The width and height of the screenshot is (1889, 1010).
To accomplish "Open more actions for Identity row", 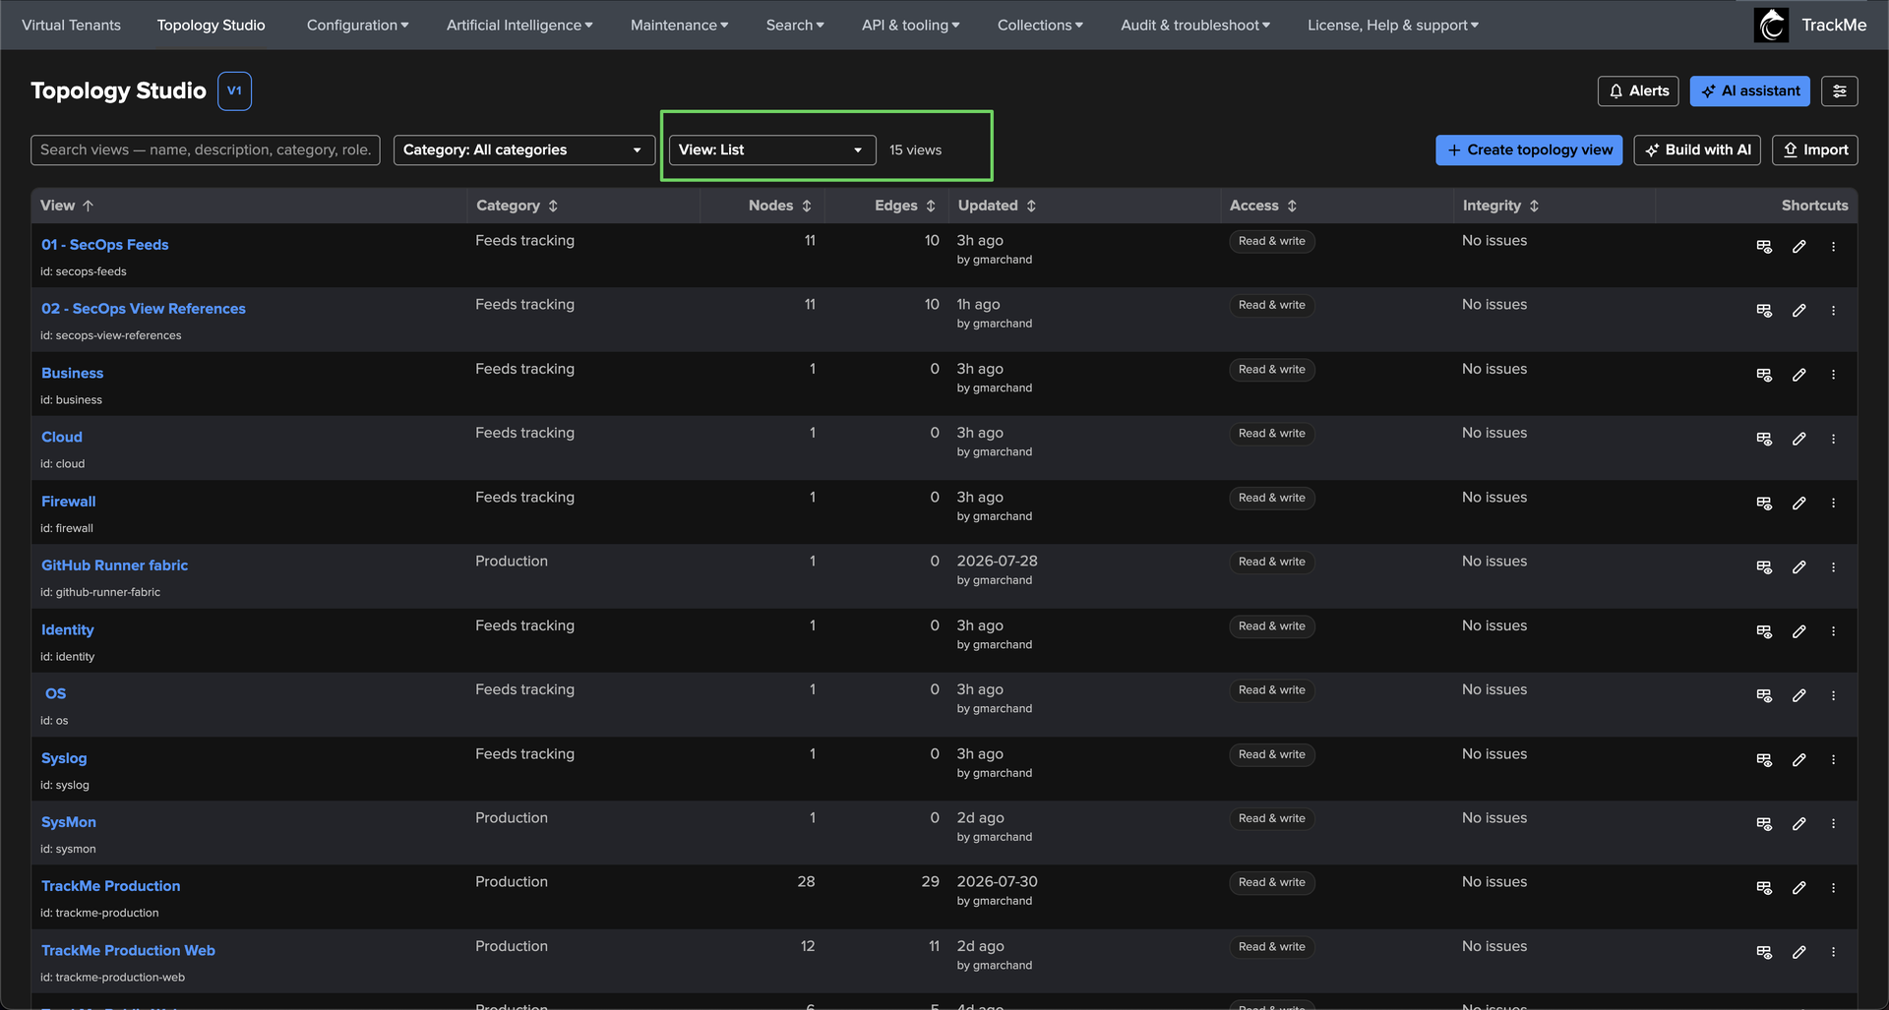I will [x=1833, y=631].
